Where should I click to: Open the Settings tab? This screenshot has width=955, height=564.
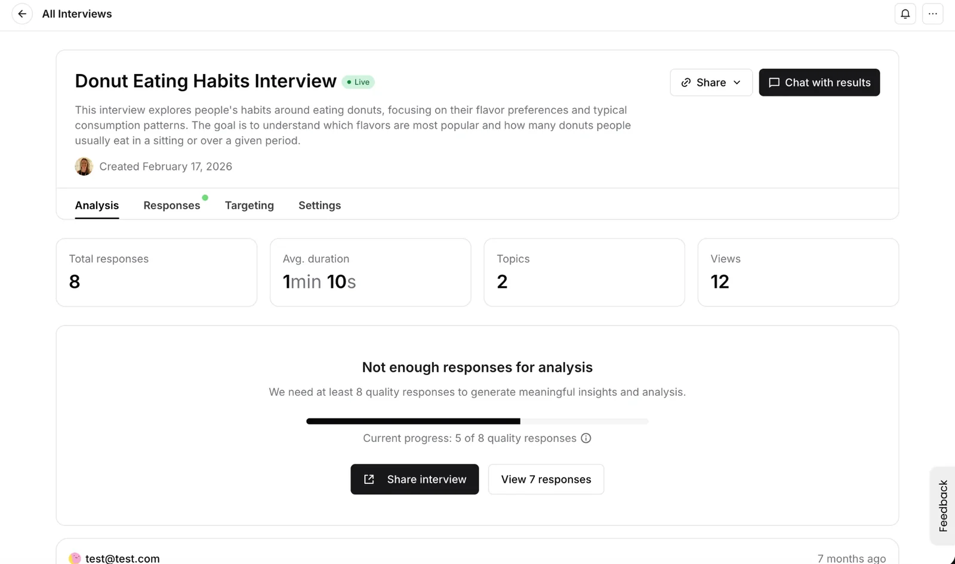click(320, 205)
